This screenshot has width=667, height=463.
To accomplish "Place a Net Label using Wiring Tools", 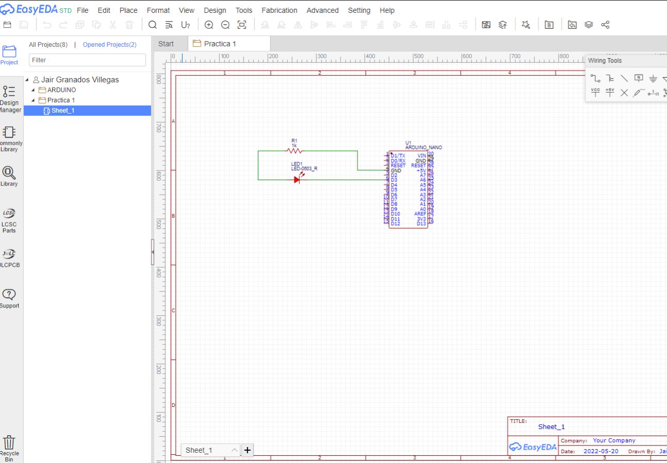I will coord(639,78).
